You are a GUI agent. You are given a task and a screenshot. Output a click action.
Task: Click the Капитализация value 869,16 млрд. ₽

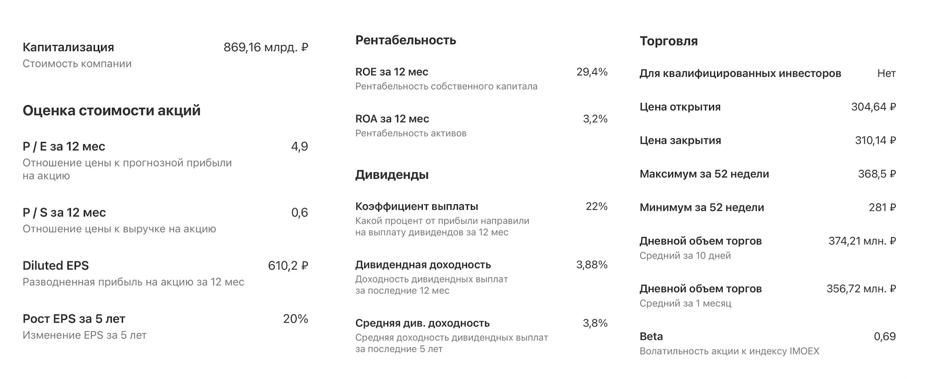[x=266, y=47]
